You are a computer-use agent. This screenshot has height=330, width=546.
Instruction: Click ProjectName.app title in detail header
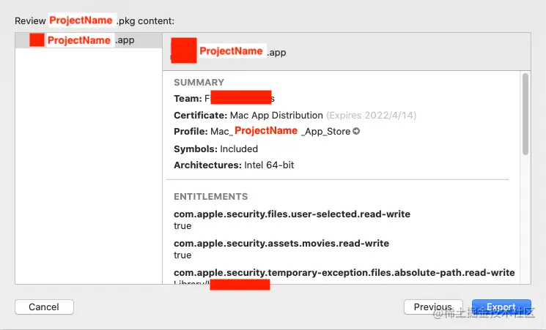click(x=243, y=52)
